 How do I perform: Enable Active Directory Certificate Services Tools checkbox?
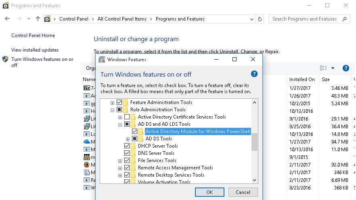point(127,117)
